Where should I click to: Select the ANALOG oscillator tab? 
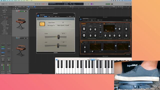83,24
